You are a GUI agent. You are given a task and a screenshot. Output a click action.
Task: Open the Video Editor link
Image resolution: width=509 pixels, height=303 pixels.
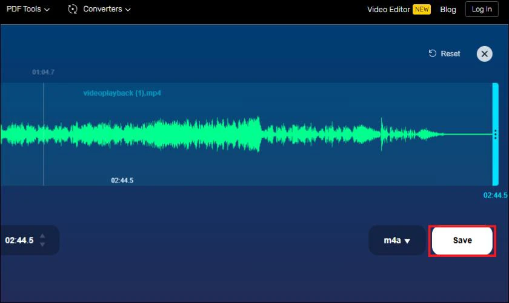pyautogui.click(x=388, y=10)
